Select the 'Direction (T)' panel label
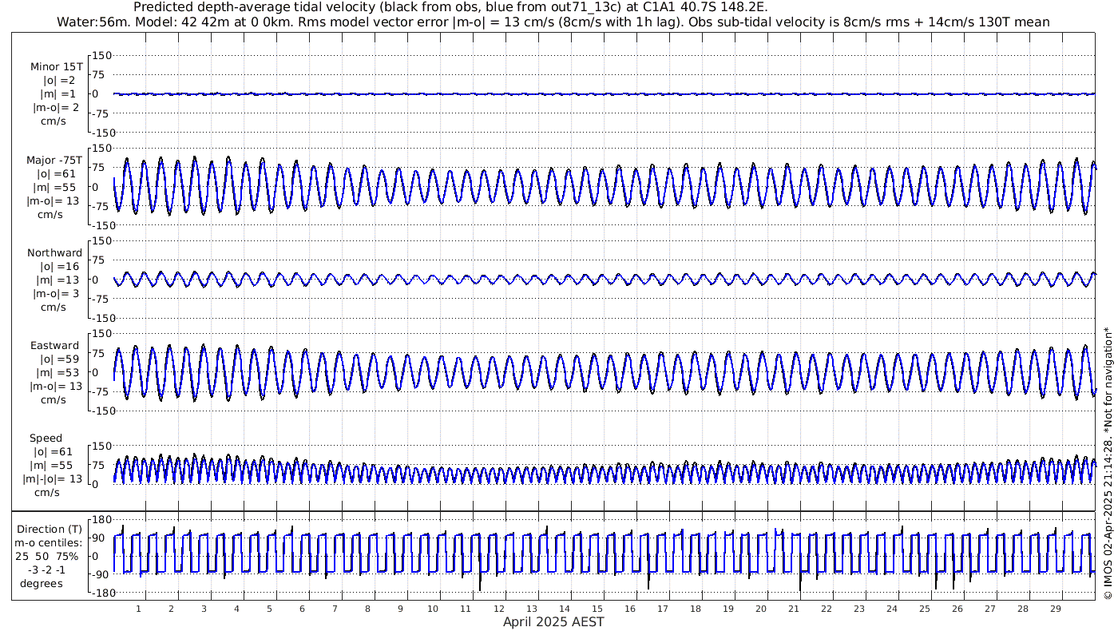 click(50, 529)
